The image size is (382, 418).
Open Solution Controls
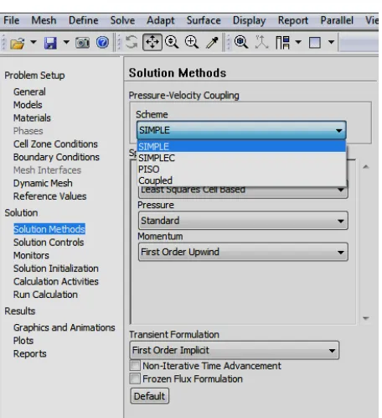[49, 243]
